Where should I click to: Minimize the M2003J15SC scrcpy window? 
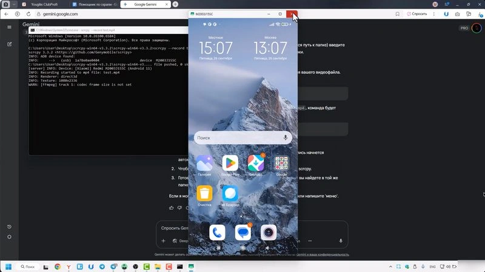[x=269, y=14]
